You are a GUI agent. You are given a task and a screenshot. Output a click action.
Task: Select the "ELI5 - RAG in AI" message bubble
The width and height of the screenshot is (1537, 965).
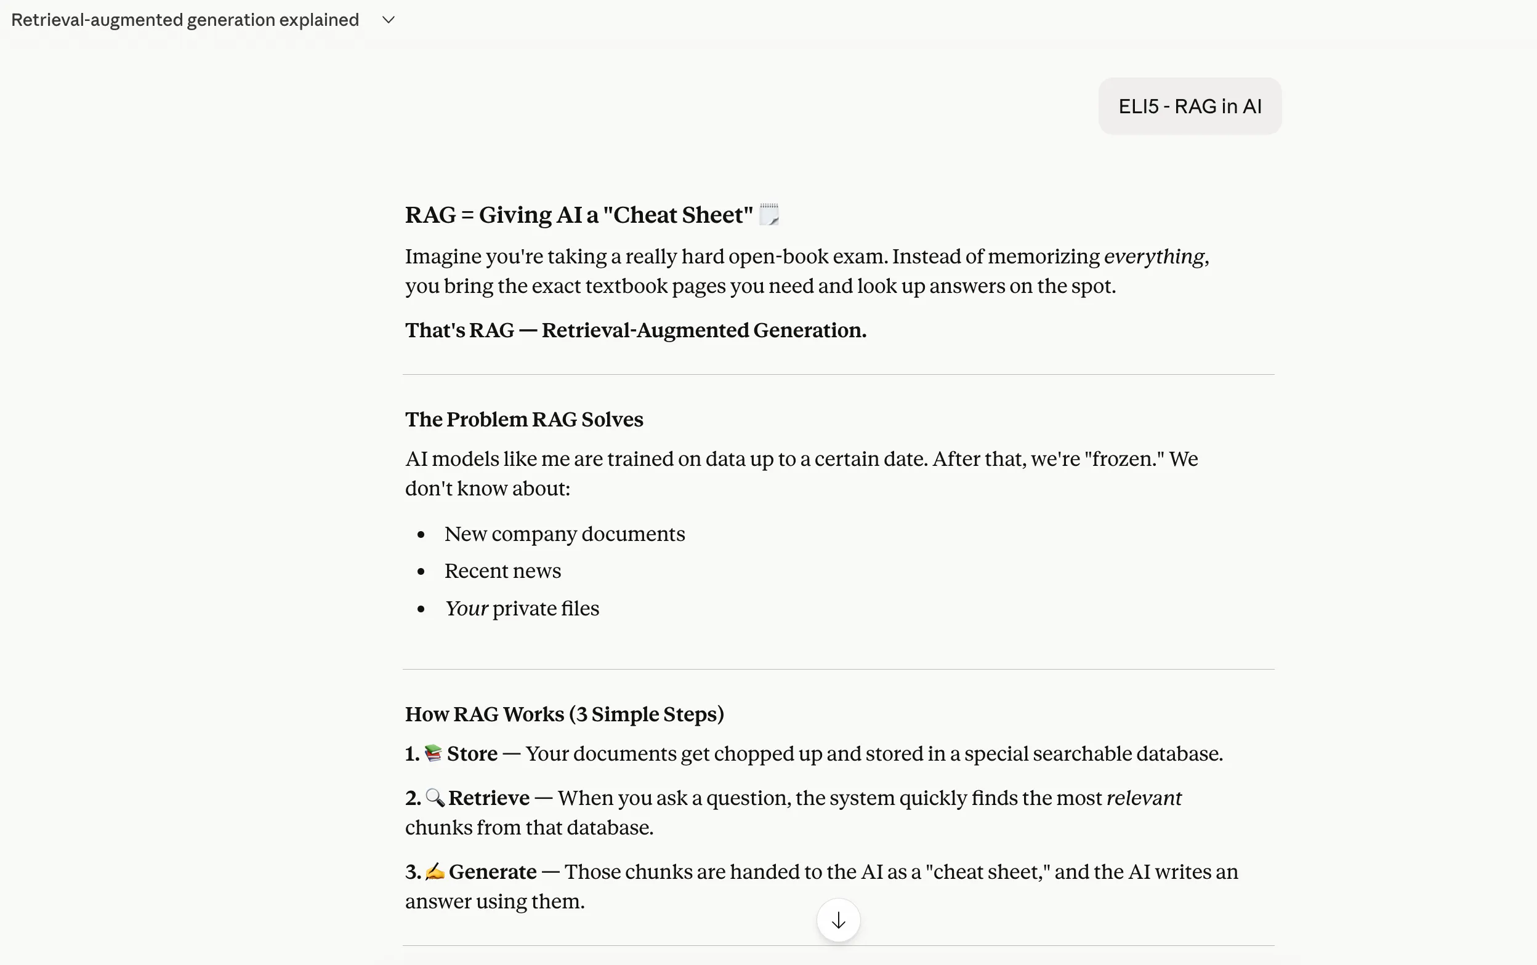click(1189, 106)
